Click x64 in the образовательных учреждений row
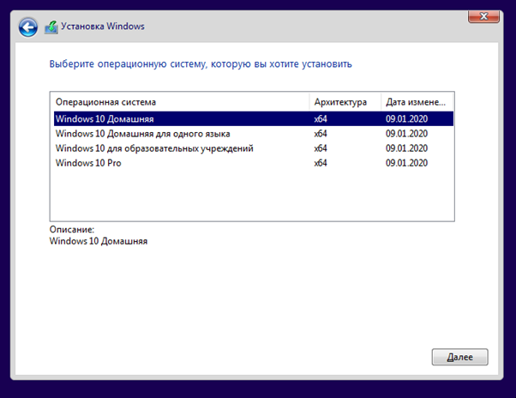The width and height of the screenshot is (516, 398). (321, 148)
